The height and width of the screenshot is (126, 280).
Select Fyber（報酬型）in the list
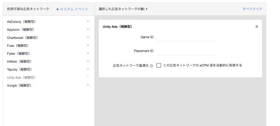pyautogui.click(x=19, y=54)
